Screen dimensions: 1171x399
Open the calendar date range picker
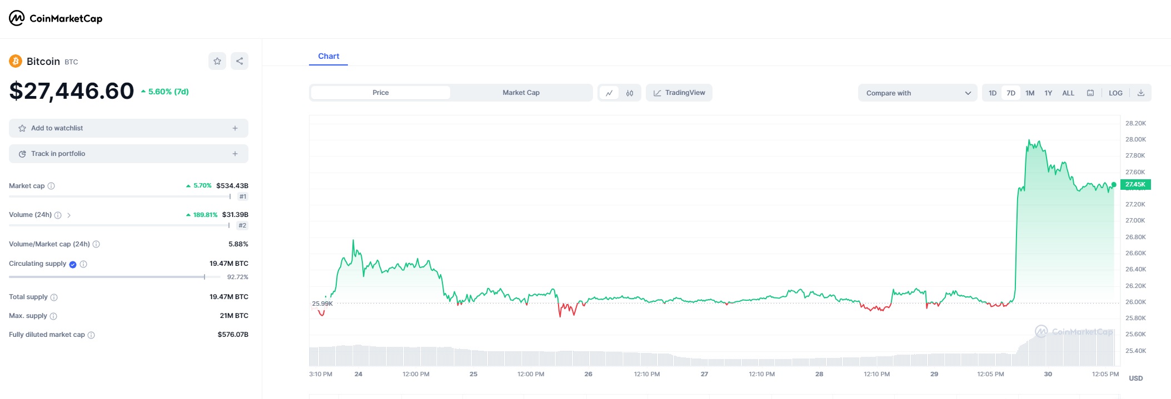point(1090,93)
